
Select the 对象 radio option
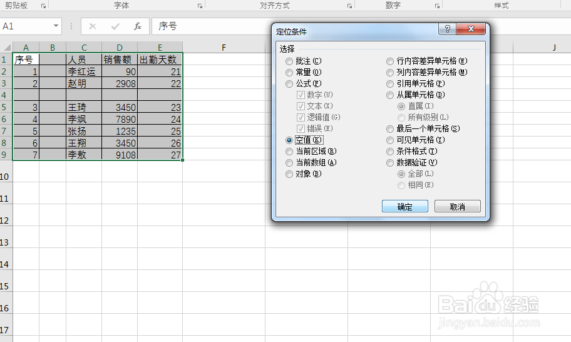[x=289, y=174]
